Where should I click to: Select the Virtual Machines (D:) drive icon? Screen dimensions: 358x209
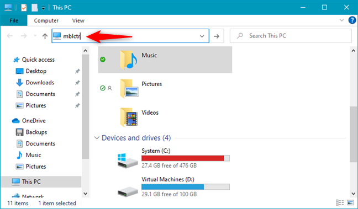point(128,192)
